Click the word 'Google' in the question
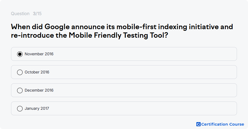Image resolution: width=248 pixels, height=129 pixels. pos(57,27)
